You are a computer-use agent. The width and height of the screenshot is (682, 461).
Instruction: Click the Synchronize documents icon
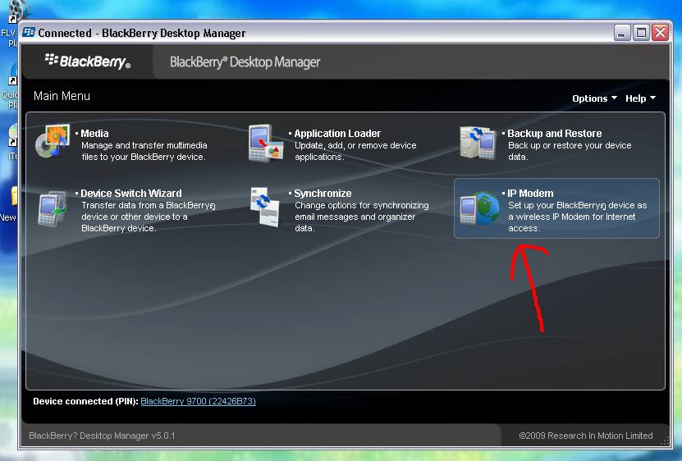[x=265, y=208]
